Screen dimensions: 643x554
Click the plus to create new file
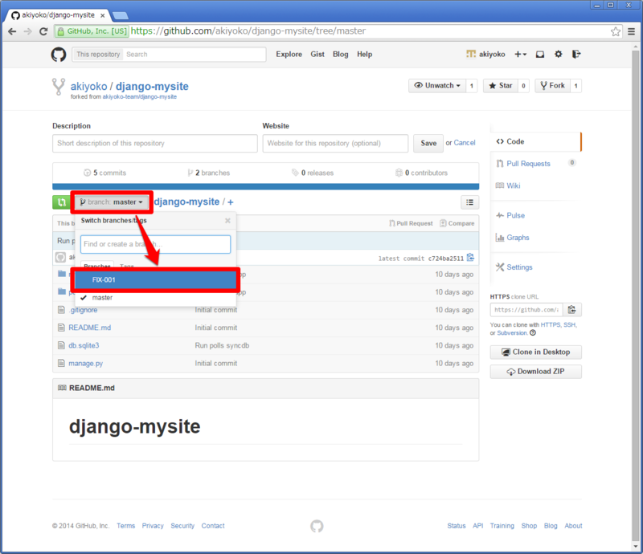[231, 202]
